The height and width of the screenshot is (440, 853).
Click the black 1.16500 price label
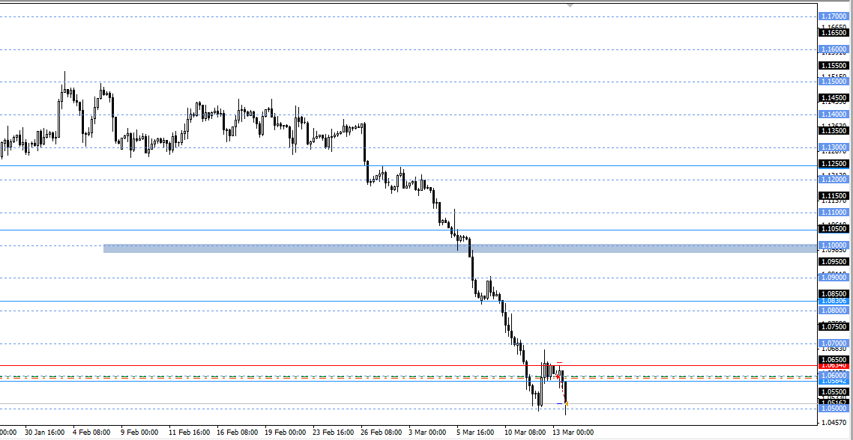click(x=834, y=33)
